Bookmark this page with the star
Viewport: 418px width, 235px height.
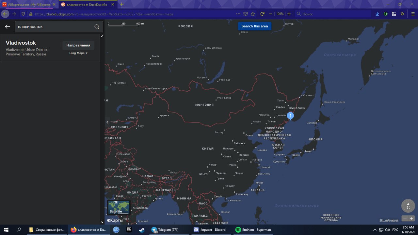[x=253, y=14]
